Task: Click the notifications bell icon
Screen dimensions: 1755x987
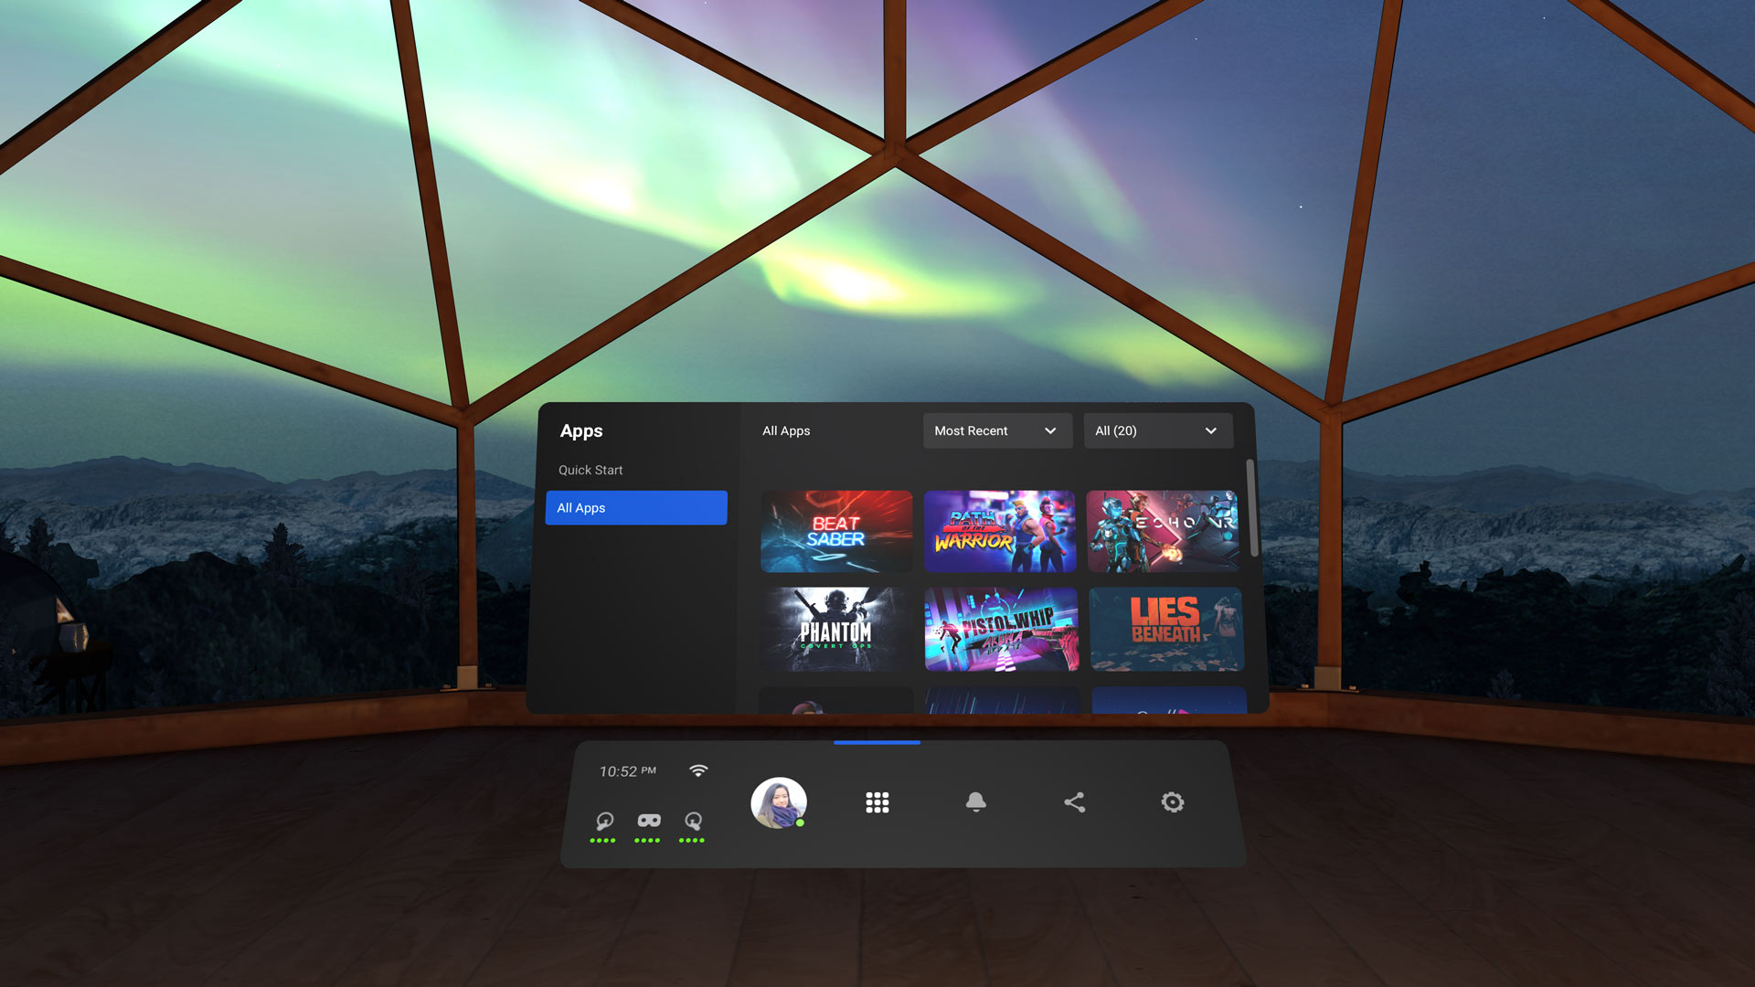Action: point(975,801)
